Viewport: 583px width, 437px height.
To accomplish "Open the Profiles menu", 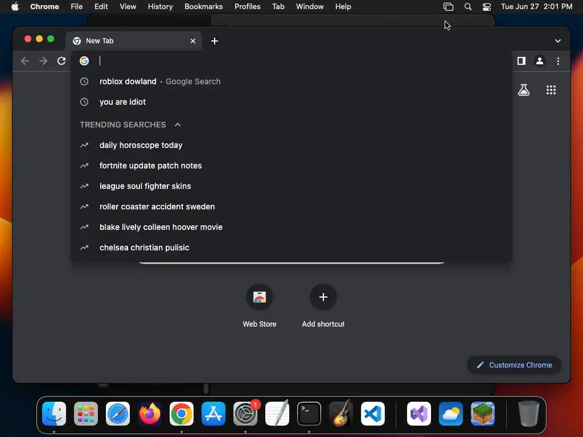I will click(x=247, y=7).
